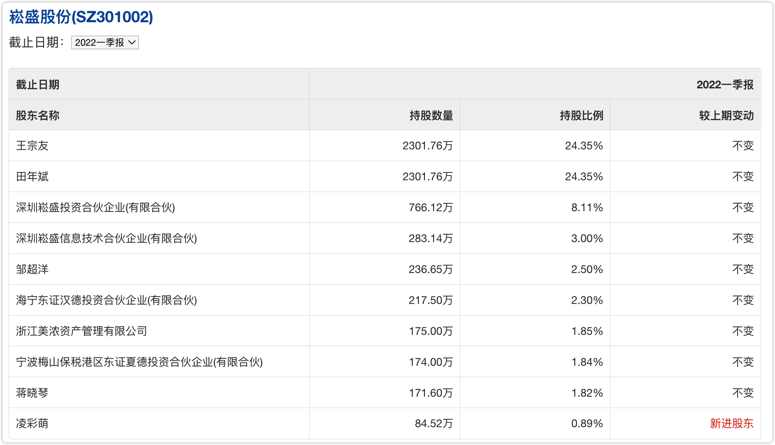Click the red 新进股东 label
This screenshot has width=775, height=445.
[x=731, y=424]
